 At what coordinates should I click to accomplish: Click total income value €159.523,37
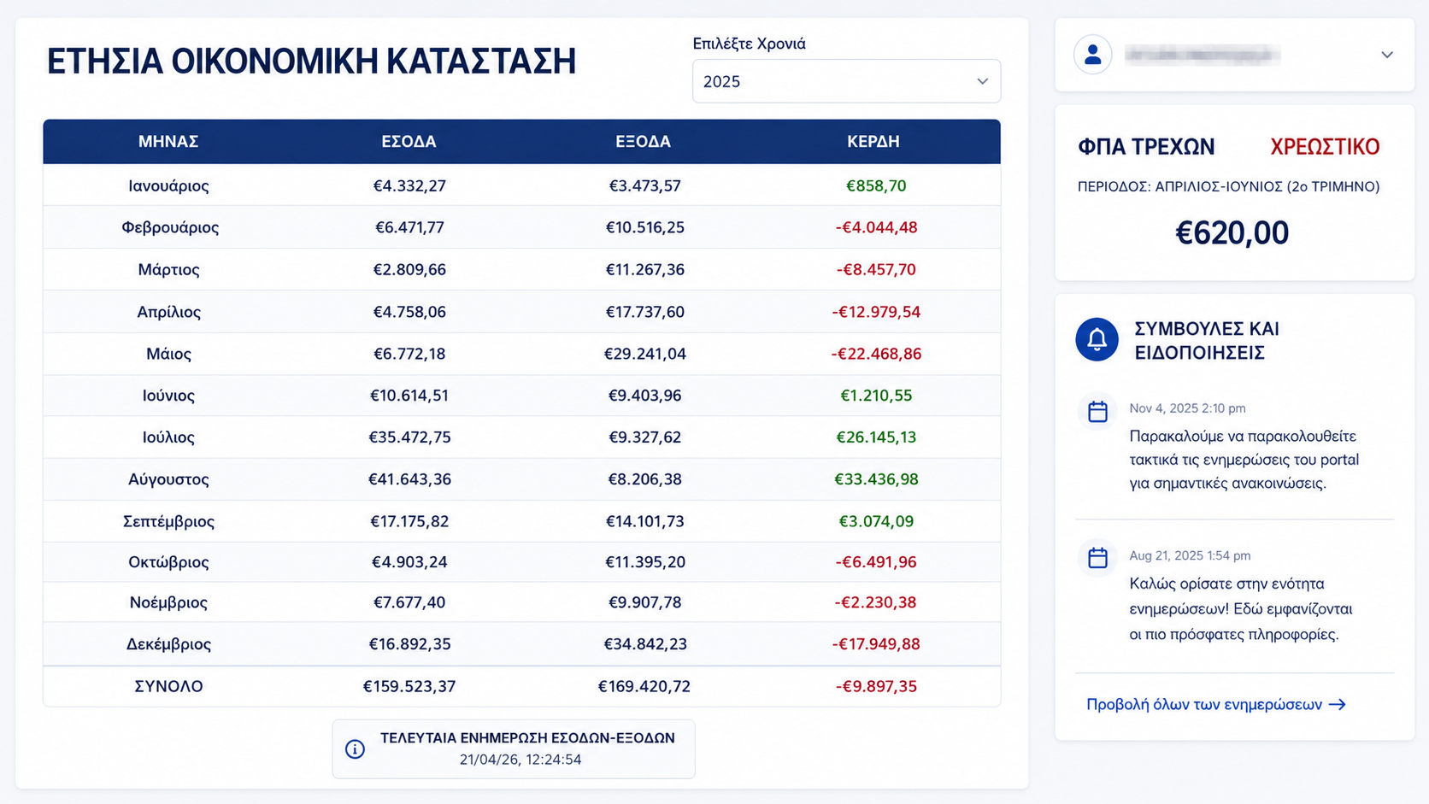[x=409, y=686]
